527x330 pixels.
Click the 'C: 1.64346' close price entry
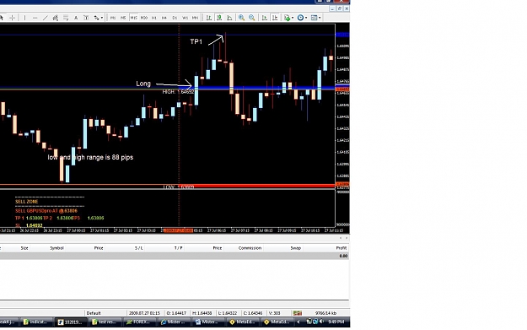(x=253, y=313)
